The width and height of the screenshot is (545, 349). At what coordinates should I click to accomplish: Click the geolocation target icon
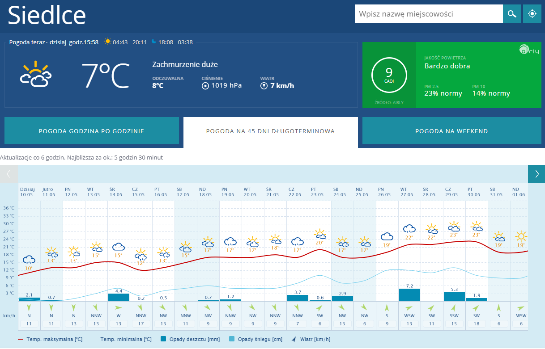[x=532, y=14]
